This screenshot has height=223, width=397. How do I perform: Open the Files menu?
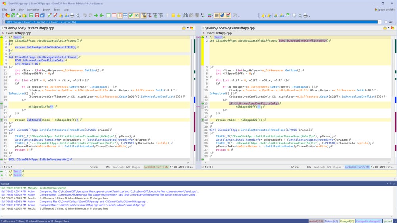point(4,10)
